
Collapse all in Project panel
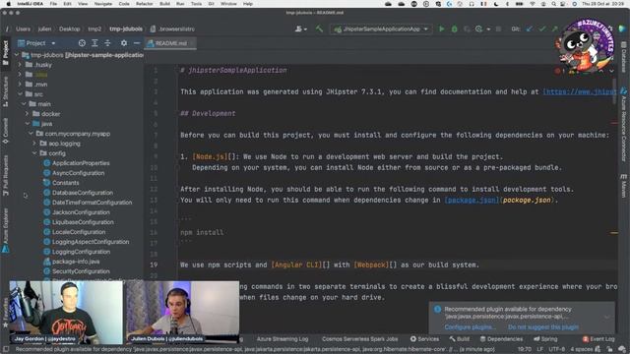point(107,43)
